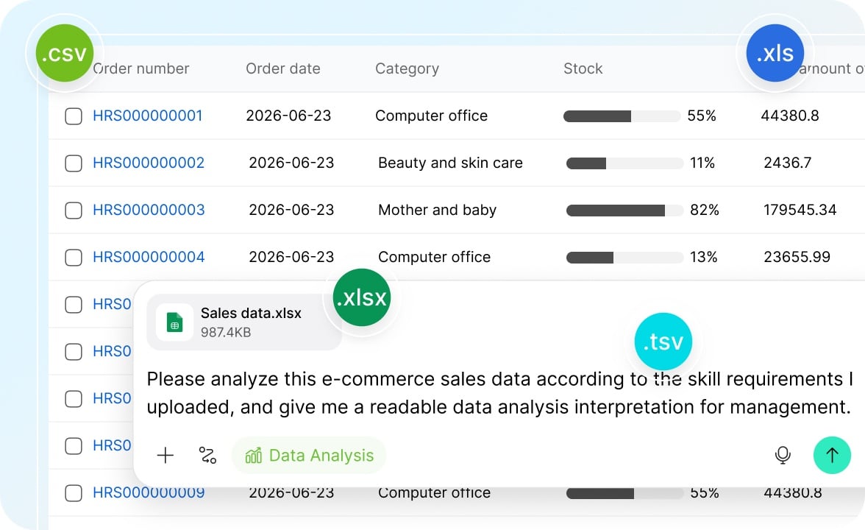Select the checkbox for HRS000000009

(x=74, y=493)
